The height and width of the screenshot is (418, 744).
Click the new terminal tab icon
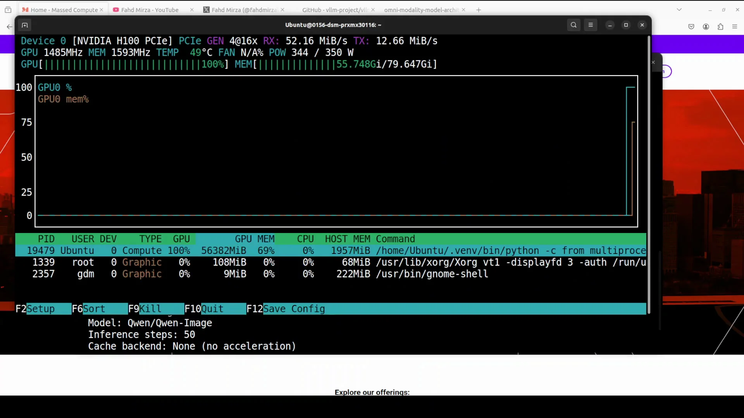pyautogui.click(x=25, y=25)
